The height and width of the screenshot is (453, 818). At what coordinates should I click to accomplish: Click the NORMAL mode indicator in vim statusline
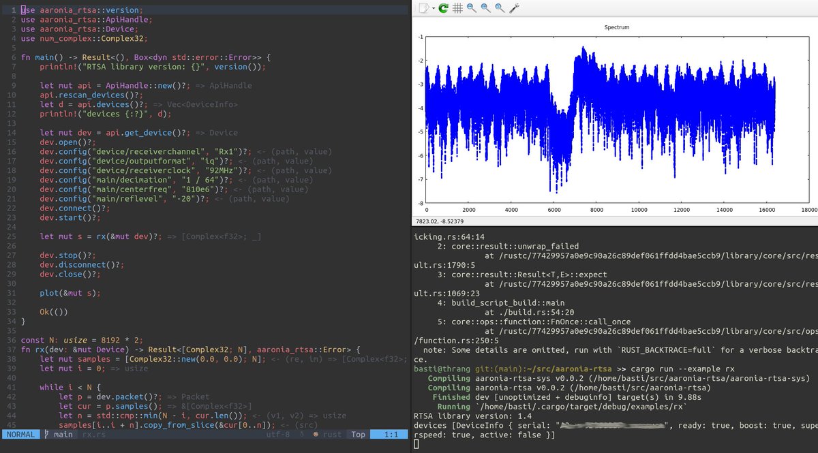pyautogui.click(x=22, y=434)
